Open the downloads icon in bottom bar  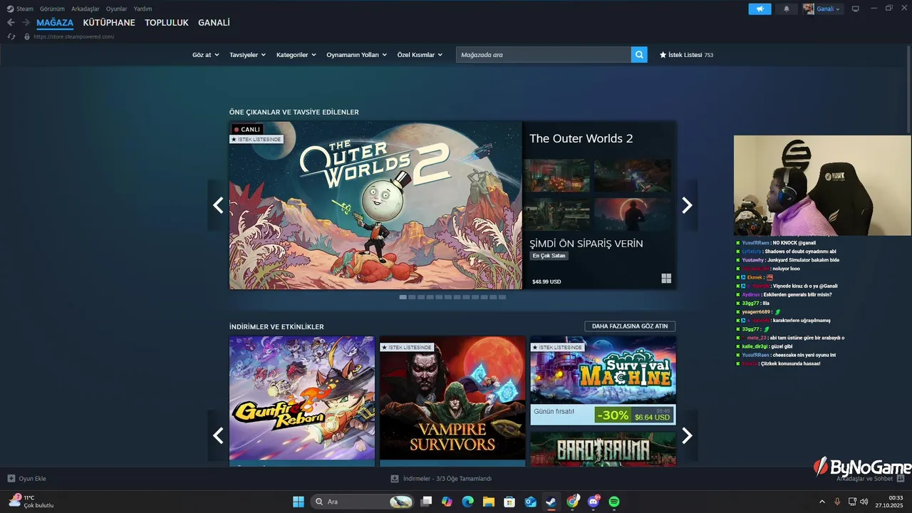pyautogui.click(x=395, y=479)
